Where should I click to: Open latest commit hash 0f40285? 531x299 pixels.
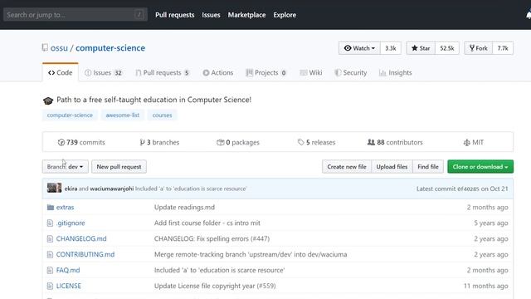click(468, 189)
